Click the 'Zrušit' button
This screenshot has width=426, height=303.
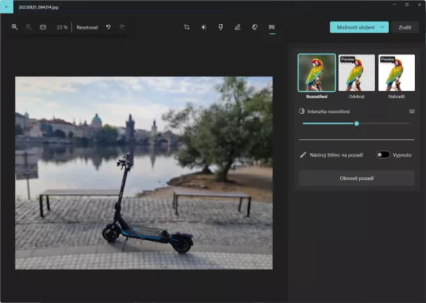404,27
